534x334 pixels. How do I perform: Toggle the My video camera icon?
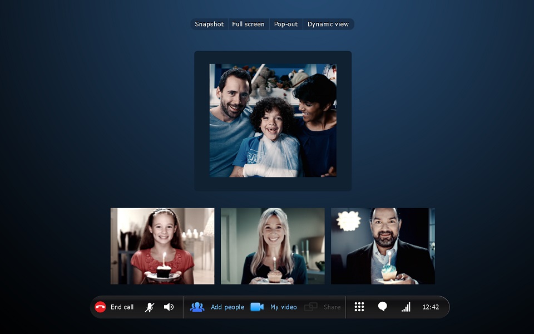[x=257, y=307]
